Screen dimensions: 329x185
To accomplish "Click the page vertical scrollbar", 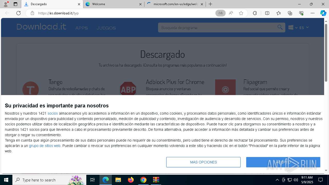I will [x=326, y=53].
